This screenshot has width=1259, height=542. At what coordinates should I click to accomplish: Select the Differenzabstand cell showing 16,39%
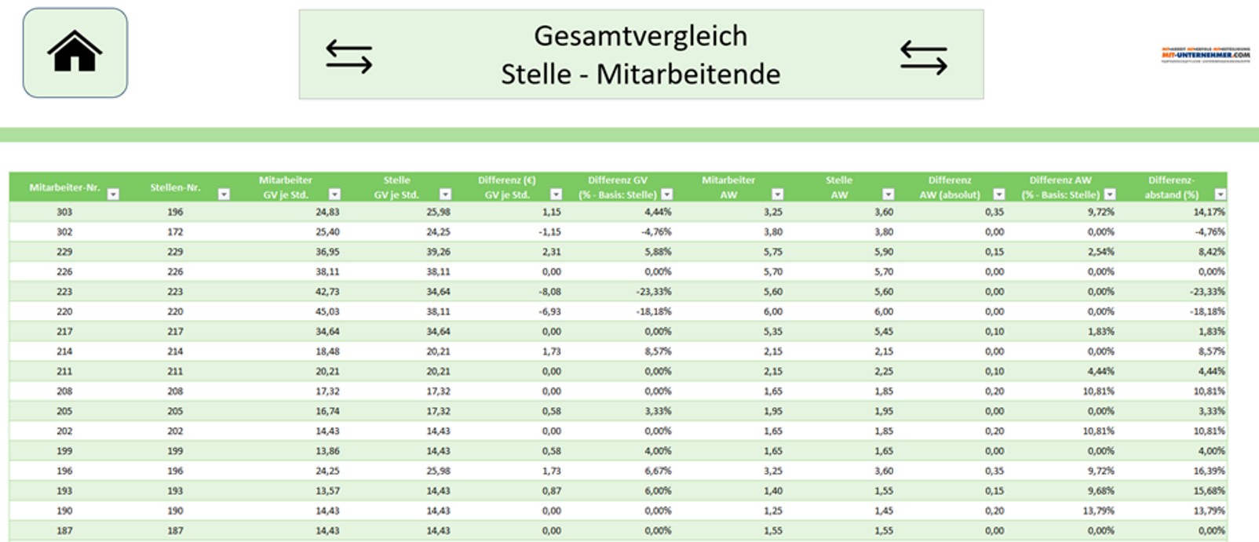click(1209, 471)
